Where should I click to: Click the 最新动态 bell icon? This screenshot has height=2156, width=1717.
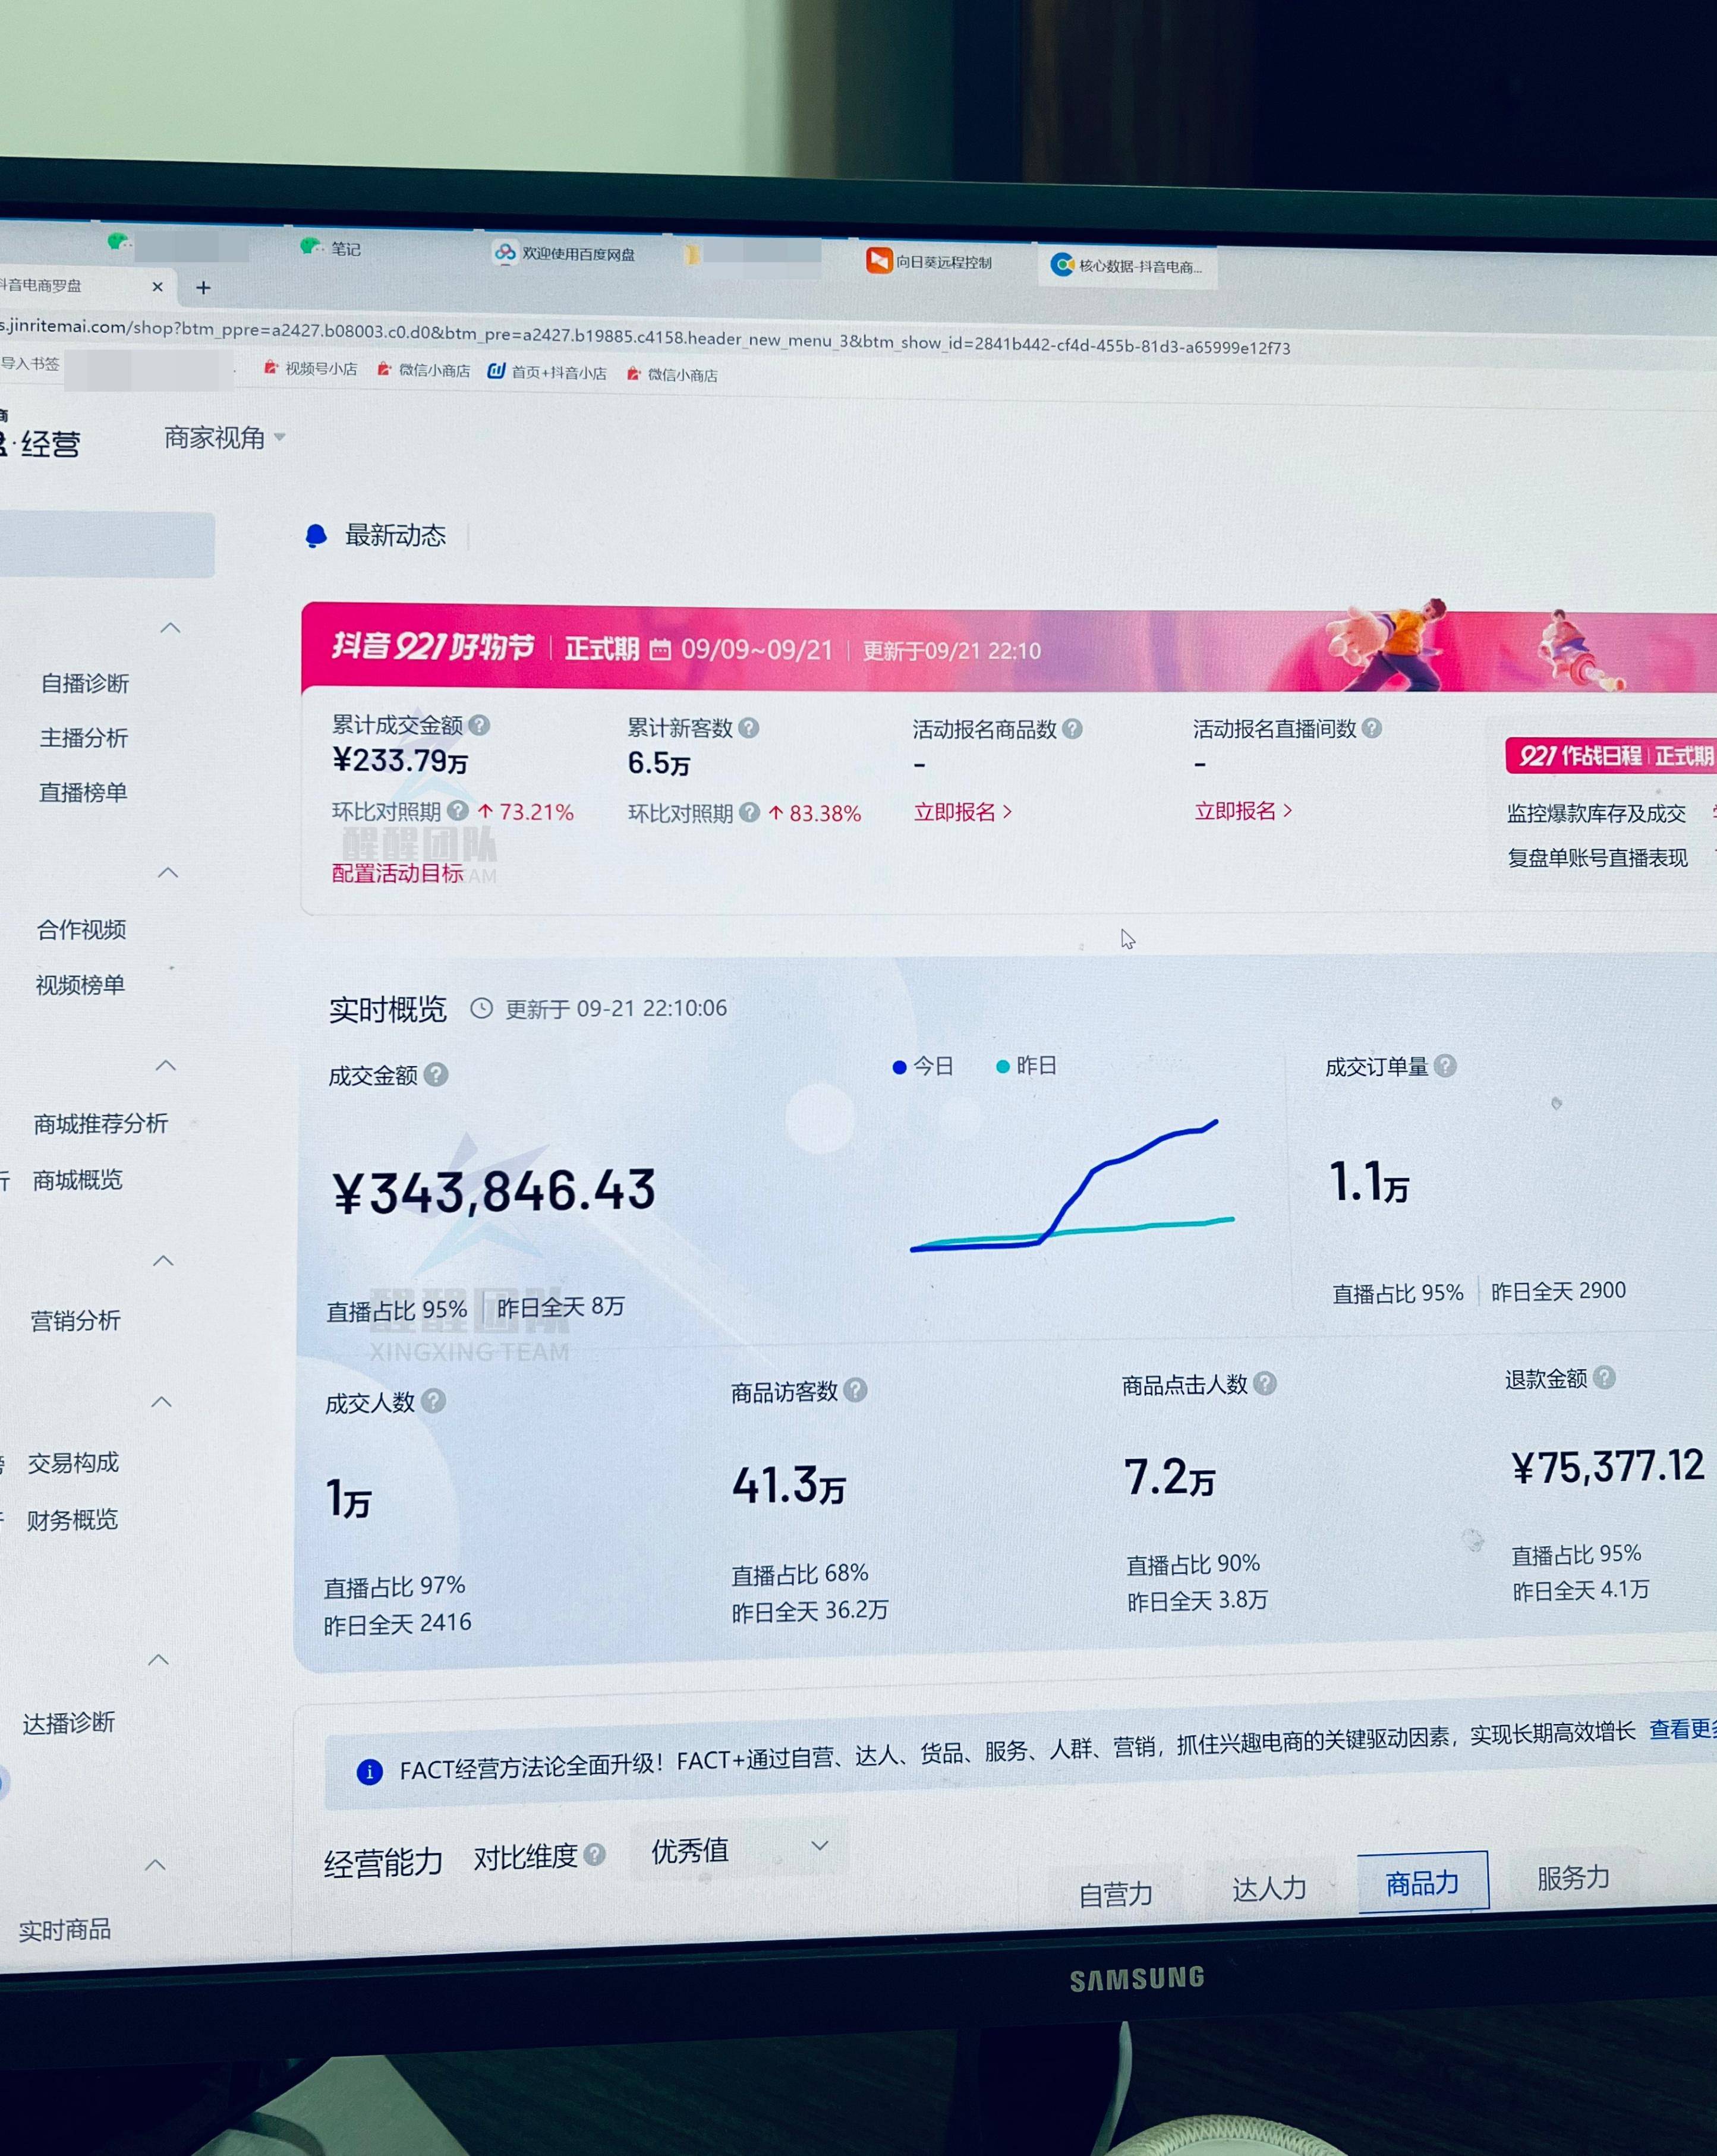coord(316,536)
